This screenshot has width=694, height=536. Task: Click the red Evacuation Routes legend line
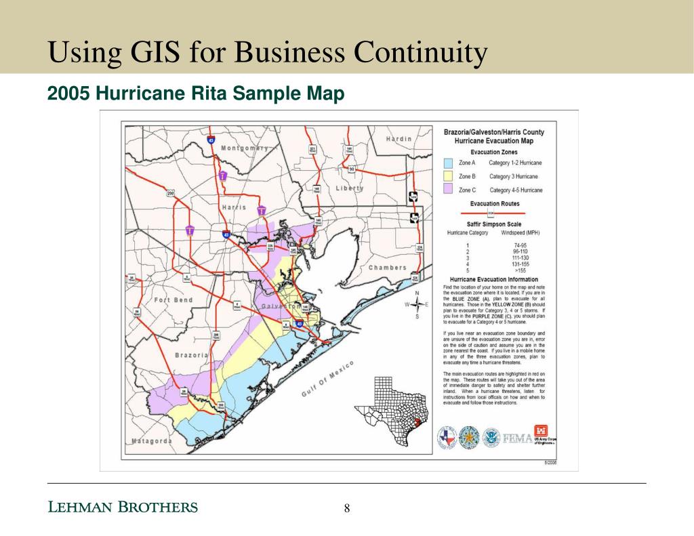(493, 213)
